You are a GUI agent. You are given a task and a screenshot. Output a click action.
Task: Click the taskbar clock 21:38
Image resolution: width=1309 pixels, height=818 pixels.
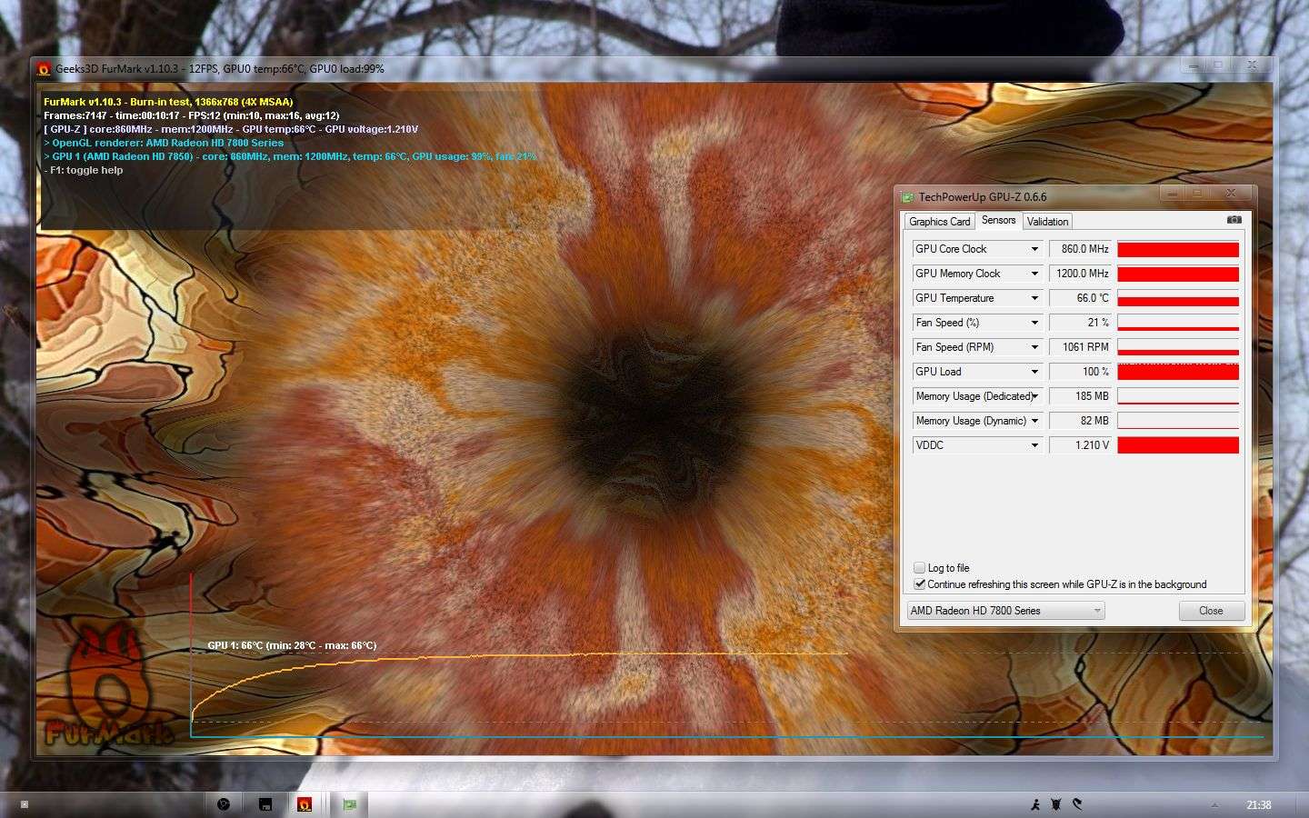1259,804
